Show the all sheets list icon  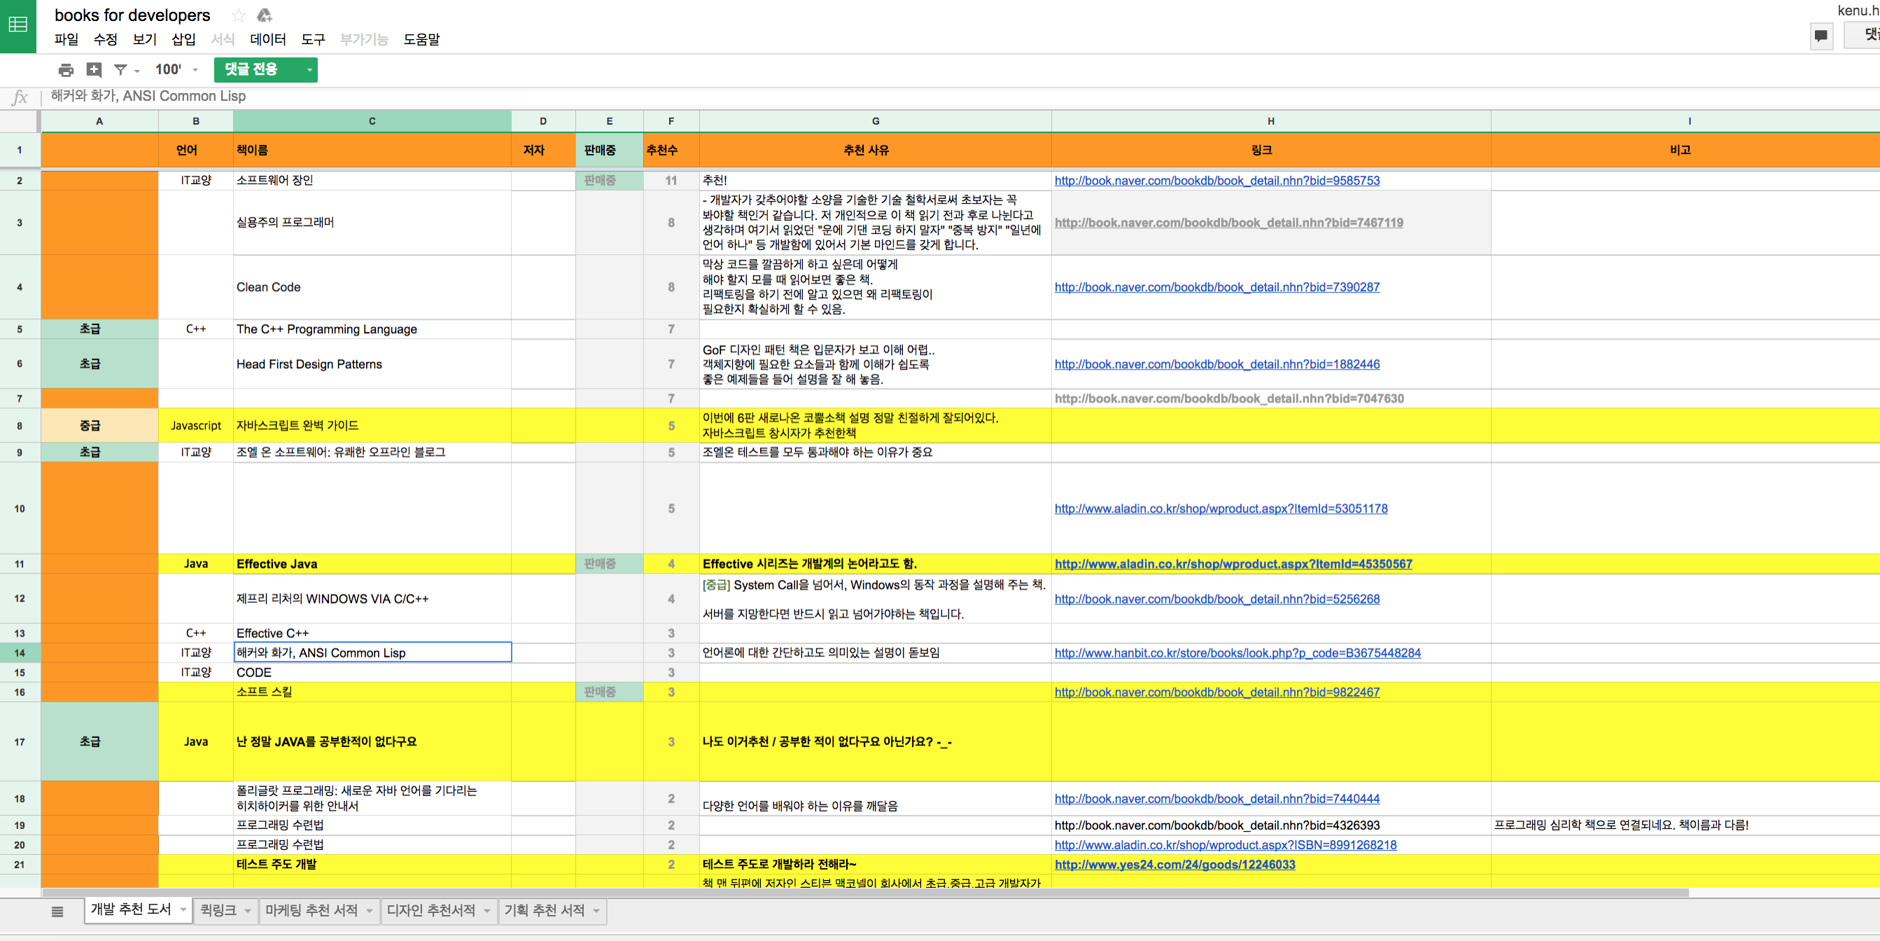[x=57, y=911]
